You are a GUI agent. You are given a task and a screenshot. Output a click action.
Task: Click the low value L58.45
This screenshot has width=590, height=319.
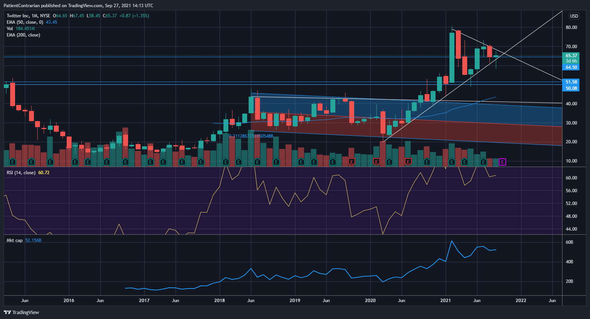pos(93,16)
